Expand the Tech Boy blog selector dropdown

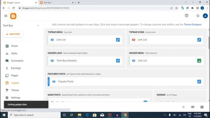pyautogui.click(x=38, y=26)
